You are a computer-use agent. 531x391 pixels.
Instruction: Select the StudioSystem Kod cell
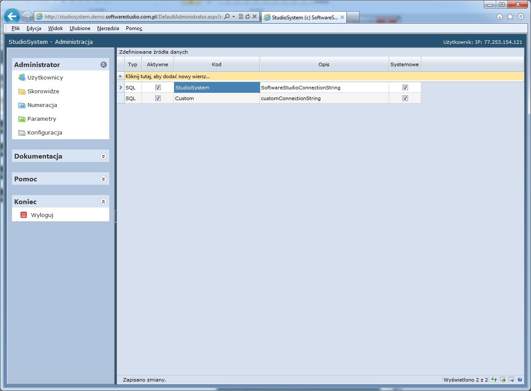(x=217, y=87)
